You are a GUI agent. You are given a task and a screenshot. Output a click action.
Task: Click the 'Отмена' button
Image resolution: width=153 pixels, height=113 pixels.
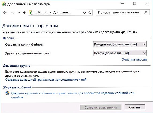(x=135, y=107)
